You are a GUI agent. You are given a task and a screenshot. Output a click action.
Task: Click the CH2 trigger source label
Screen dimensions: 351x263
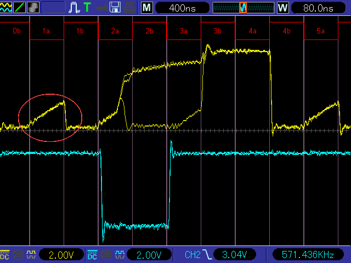191,255
